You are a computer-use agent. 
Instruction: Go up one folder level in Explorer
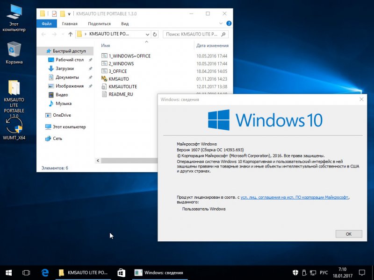[71, 34]
